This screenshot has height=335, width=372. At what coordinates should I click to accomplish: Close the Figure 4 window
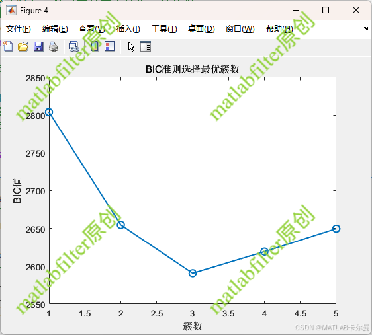point(356,10)
